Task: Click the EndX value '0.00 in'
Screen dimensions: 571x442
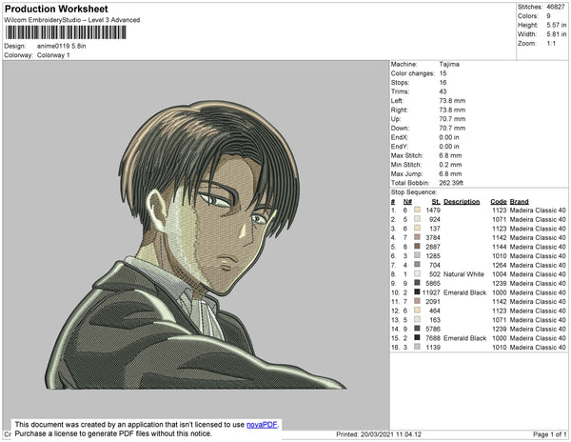Action: pos(449,137)
